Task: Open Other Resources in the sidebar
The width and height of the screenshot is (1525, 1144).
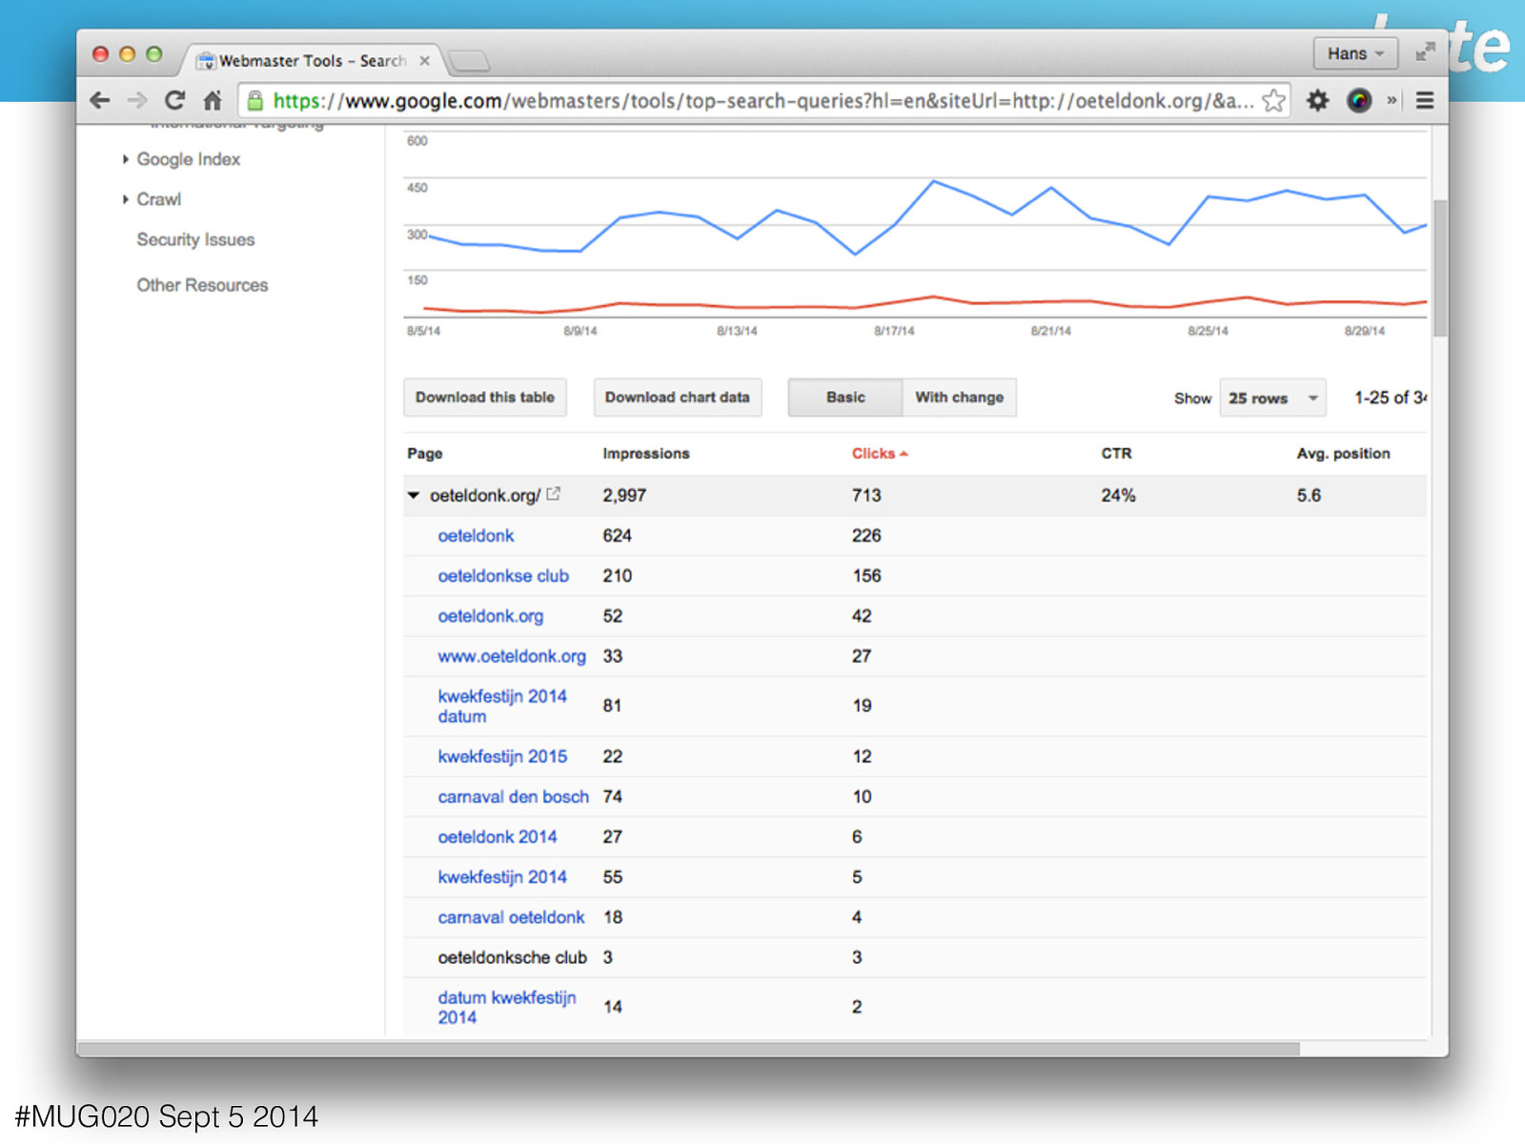Action: click(202, 285)
